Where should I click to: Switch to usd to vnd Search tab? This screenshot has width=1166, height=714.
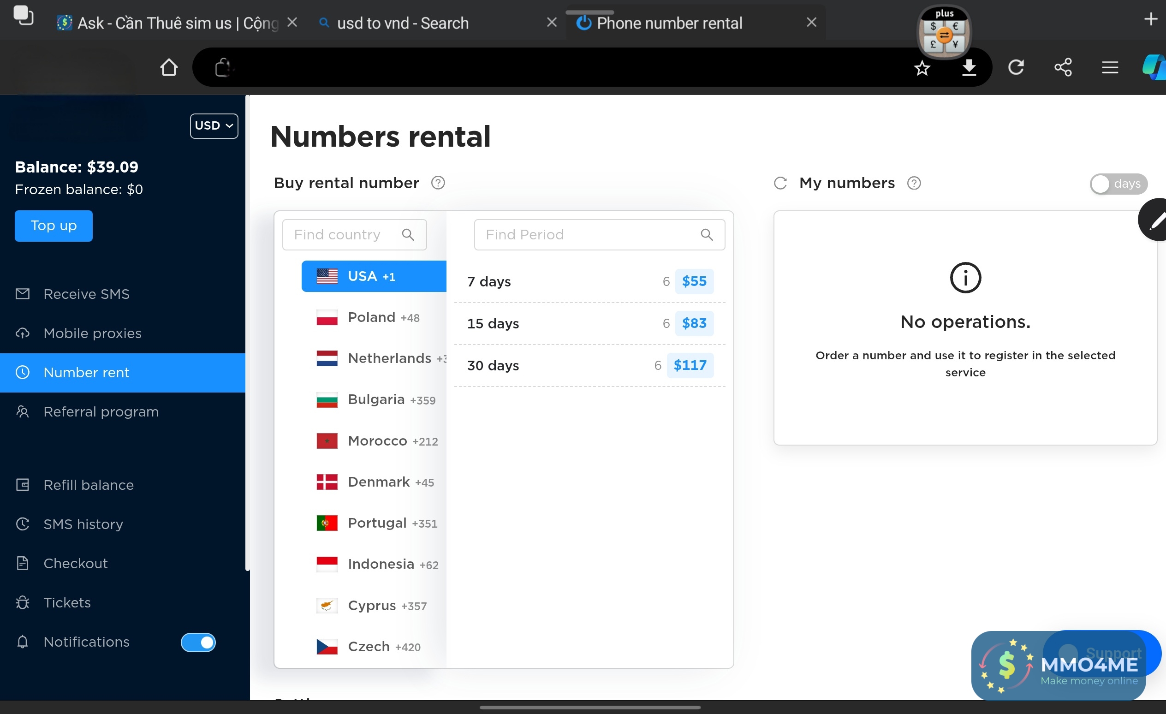402,23
